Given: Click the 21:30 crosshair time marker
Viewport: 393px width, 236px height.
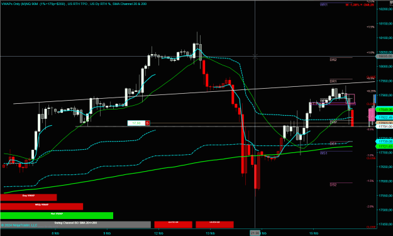Looking at the screenshot, I should pos(255,233).
